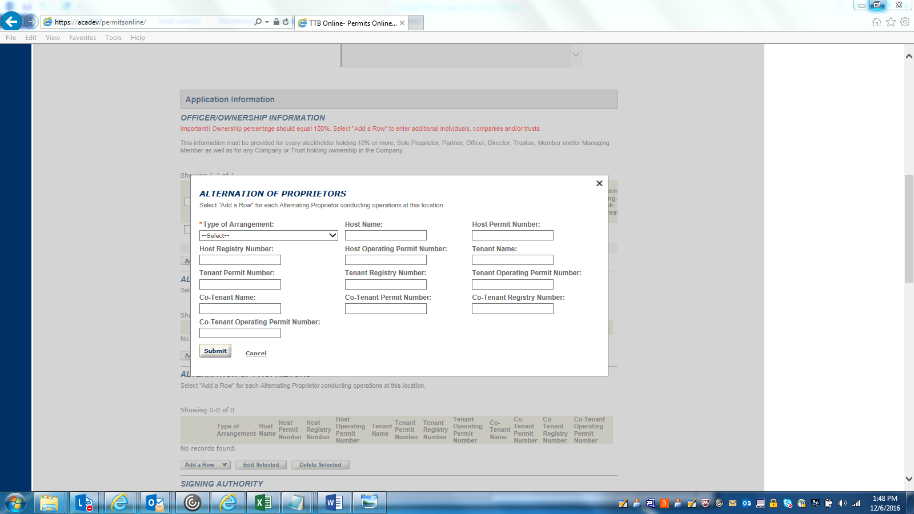Open Outlook from the taskbar
Viewport: 914px width, 514px height.
pos(155,503)
